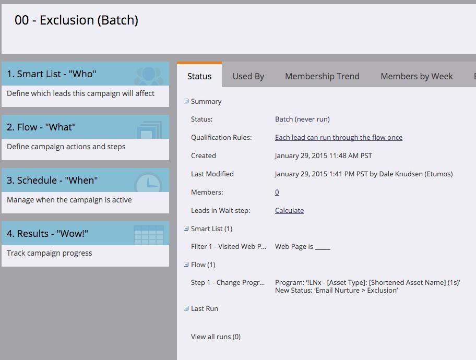Collapse the Summary section
The image size is (476, 360).
186,101
